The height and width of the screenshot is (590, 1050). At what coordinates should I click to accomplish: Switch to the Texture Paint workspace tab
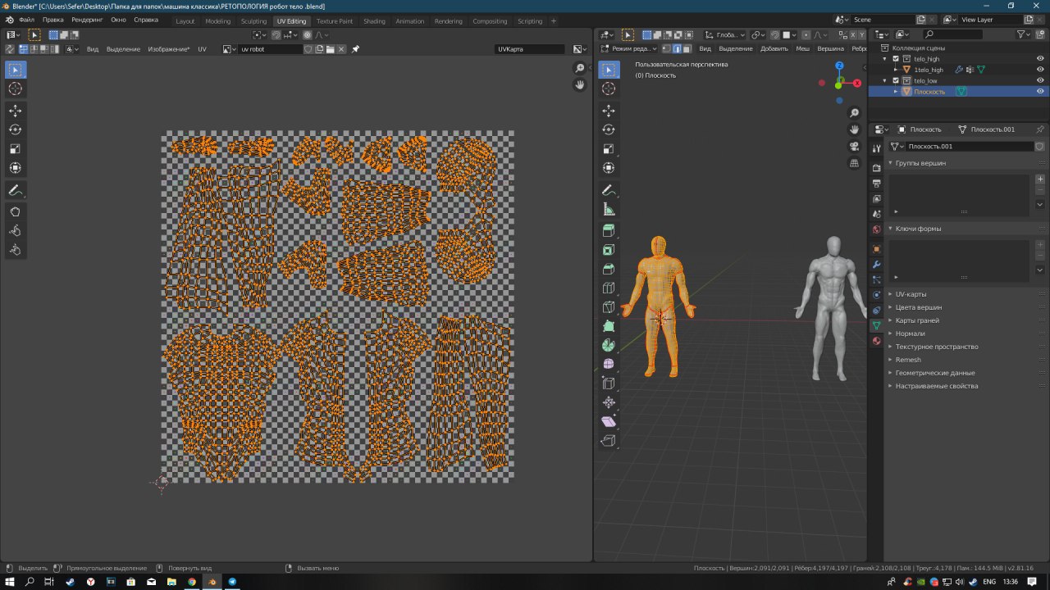[x=335, y=20]
